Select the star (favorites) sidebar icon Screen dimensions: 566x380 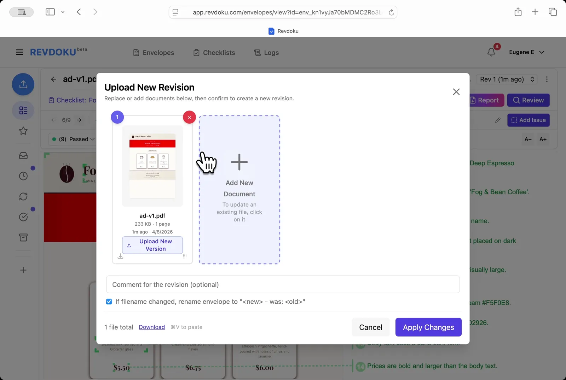[23, 131]
